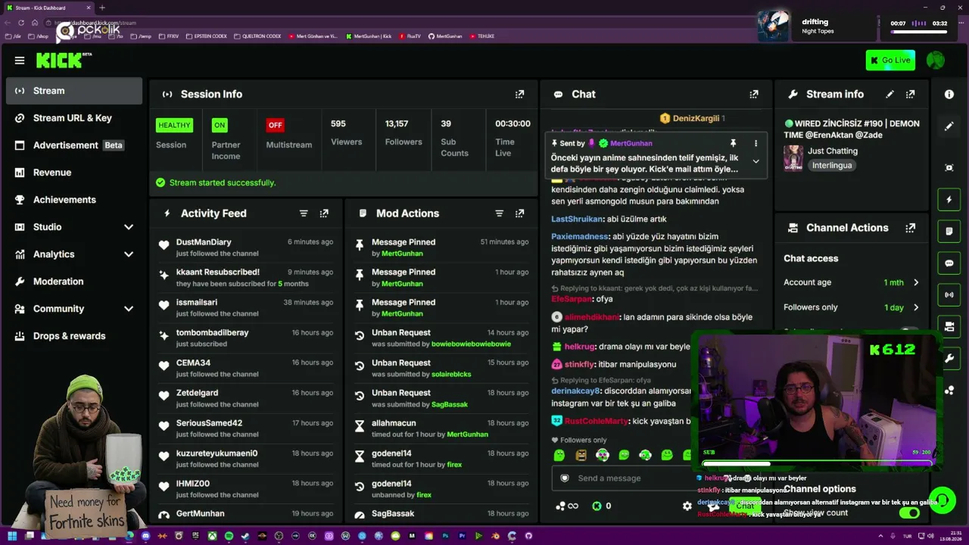Pop out the Channel Actions panel
The width and height of the screenshot is (969, 545).
(911, 228)
